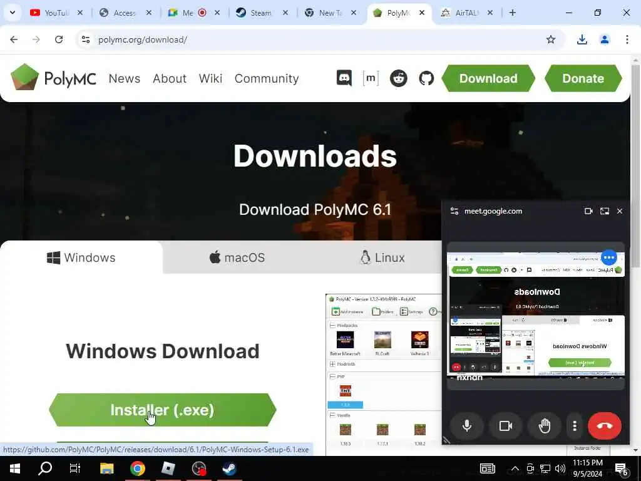
Task: Close the Meet picture-in-picture window
Action: coord(619,211)
